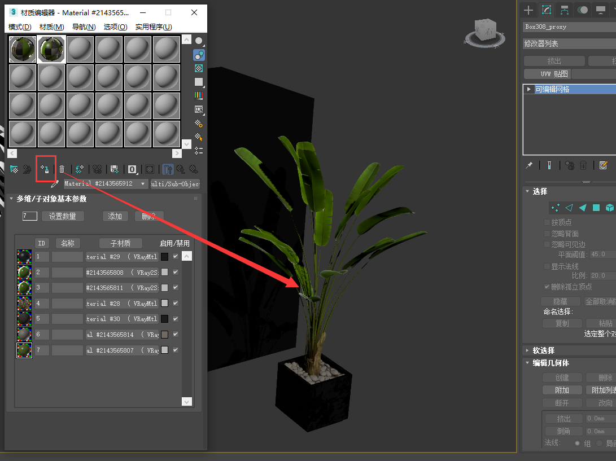
Task: Open the 材质(M) menu
Action: 51,27
